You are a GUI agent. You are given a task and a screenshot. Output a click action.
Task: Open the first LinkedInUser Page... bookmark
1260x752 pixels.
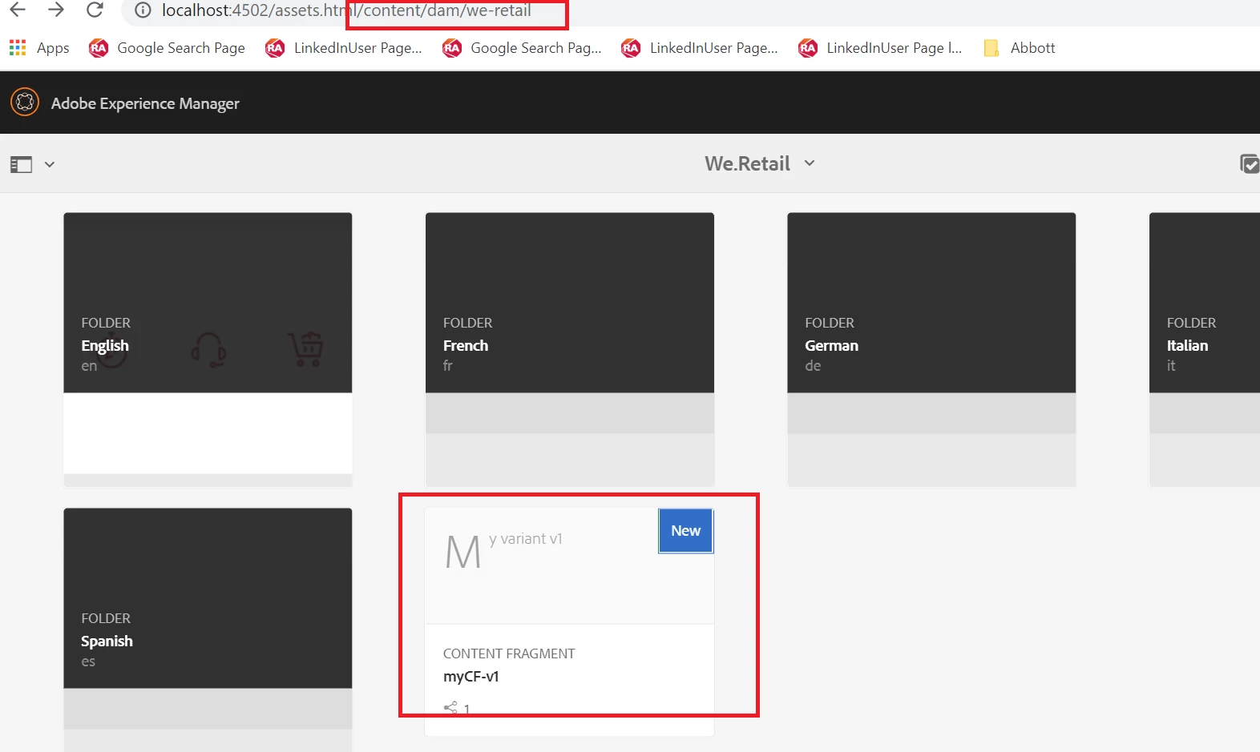tap(344, 48)
